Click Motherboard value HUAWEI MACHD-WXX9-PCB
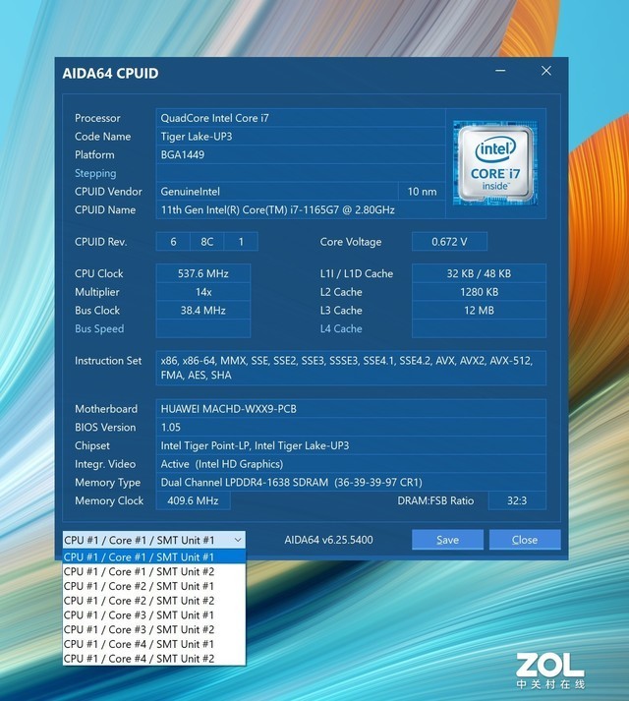629x701 pixels. coord(351,409)
